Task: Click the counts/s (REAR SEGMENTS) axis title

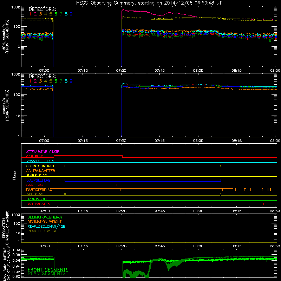Action: [x=6, y=105]
